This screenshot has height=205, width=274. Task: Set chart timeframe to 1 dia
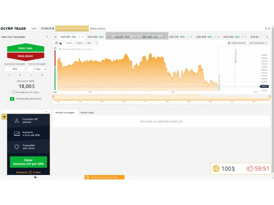[x=88, y=43]
